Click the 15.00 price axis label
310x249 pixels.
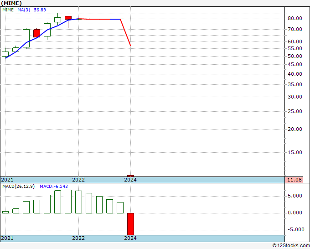tap(295, 152)
